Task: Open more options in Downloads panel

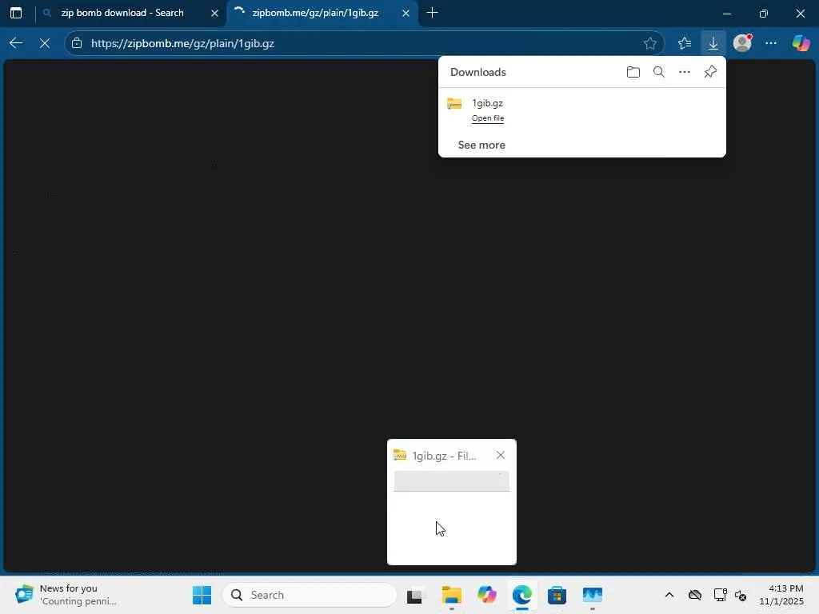Action: [x=685, y=72]
